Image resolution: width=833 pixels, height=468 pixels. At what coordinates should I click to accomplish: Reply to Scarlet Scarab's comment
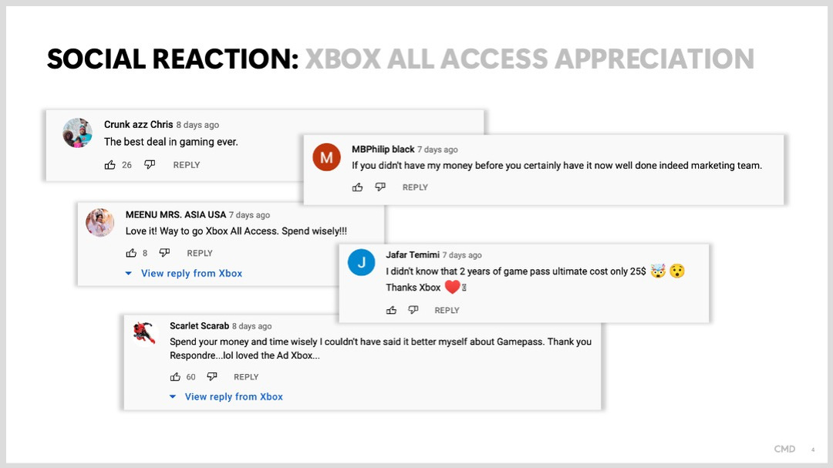(x=246, y=376)
